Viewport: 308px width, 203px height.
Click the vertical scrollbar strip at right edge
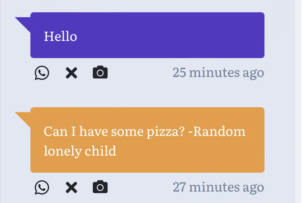click(x=299, y=101)
